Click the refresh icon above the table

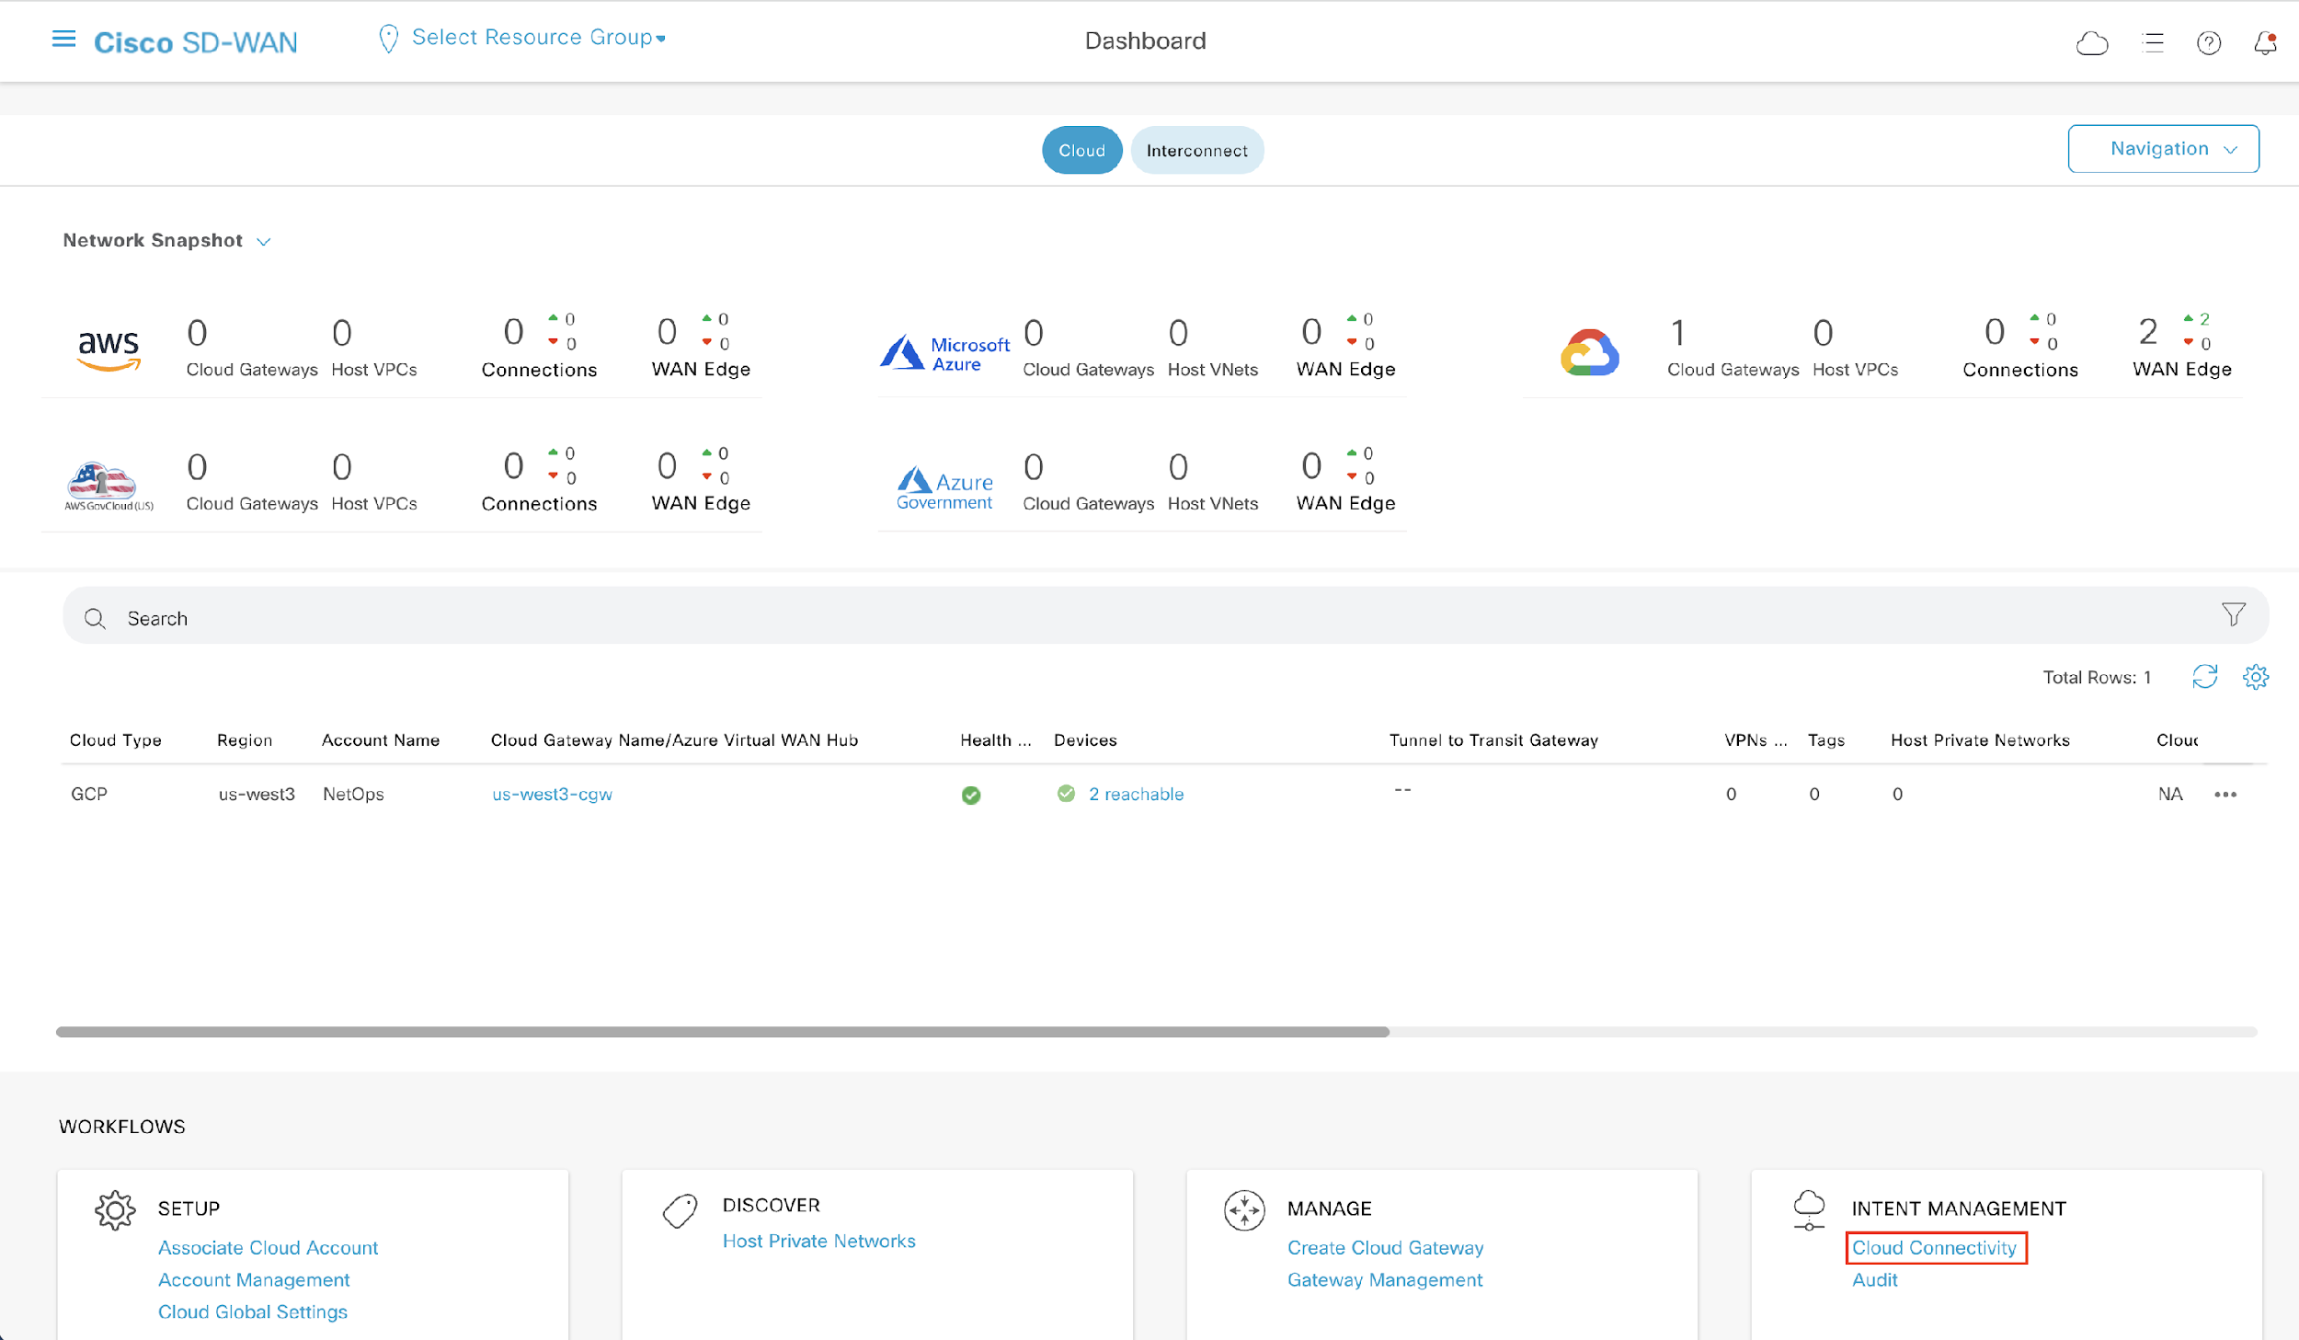pos(2205,675)
